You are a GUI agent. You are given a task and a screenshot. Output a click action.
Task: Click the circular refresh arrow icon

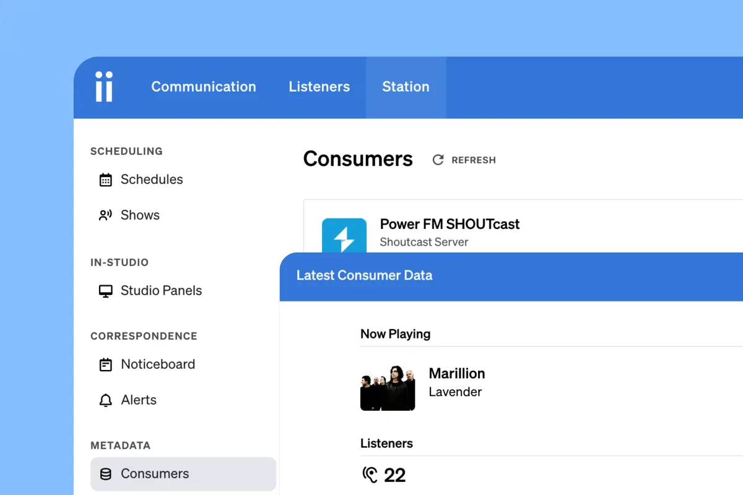click(438, 160)
